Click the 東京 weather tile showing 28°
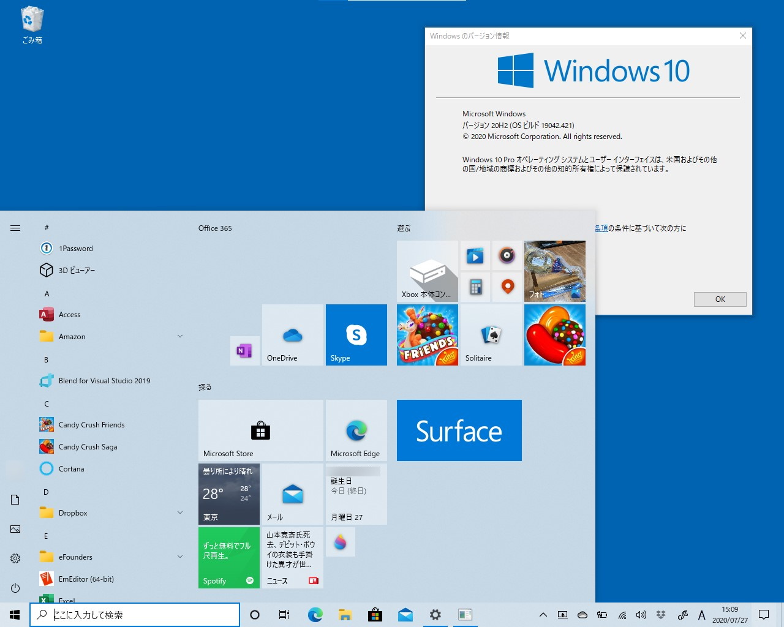Image resolution: width=784 pixels, height=627 pixels. coord(228,494)
